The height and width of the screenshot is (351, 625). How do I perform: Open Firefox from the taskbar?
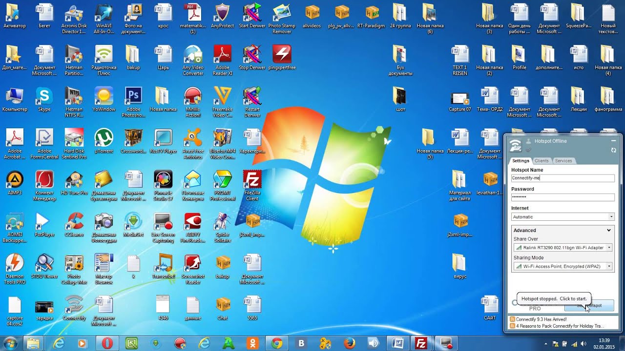(350, 343)
